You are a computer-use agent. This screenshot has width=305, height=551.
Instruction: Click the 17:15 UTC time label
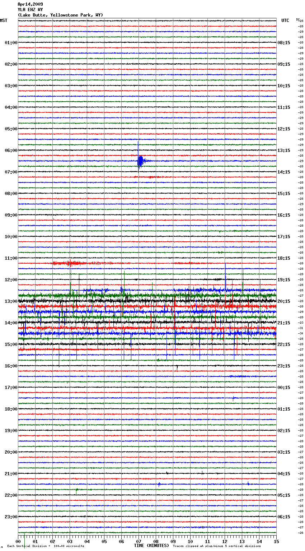tap(284, 237)
